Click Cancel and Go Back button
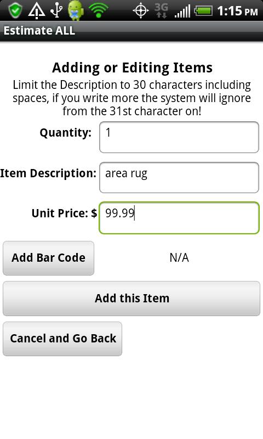263x439 pixels. tap(62, 339)
